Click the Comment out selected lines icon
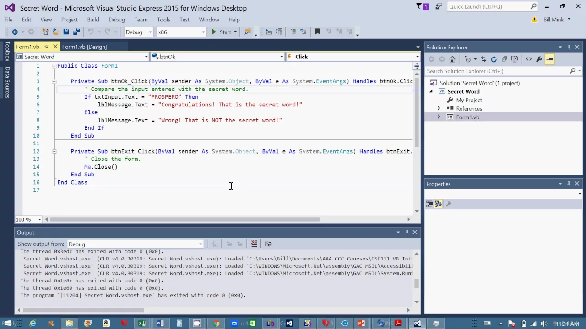Screen dimensions: 586x329 (x=293, y=32)
